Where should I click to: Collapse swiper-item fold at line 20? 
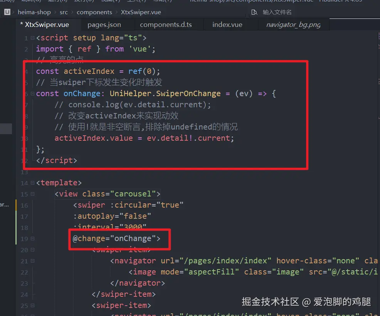32,250
